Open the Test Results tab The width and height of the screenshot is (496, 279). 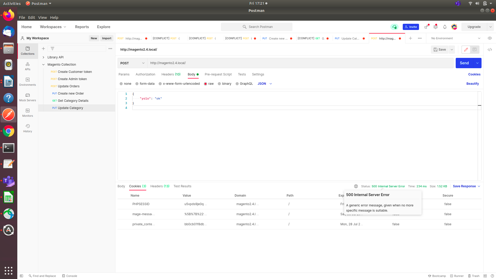(x=182, y=186)
